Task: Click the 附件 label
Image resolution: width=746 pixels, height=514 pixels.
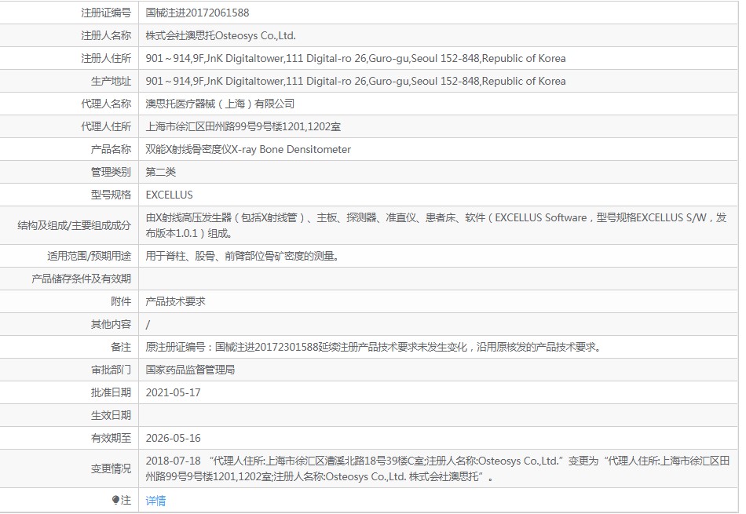Action: tap(121, 301)
